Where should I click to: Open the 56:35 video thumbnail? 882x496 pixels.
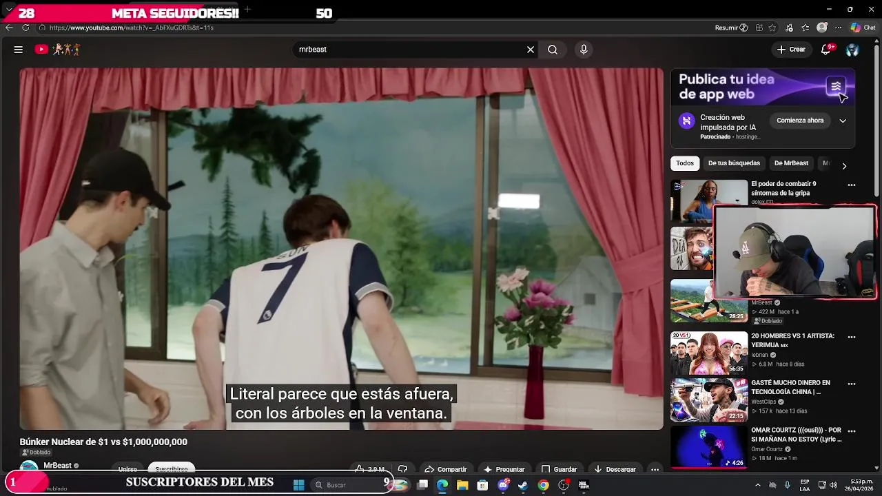(709, 353)
